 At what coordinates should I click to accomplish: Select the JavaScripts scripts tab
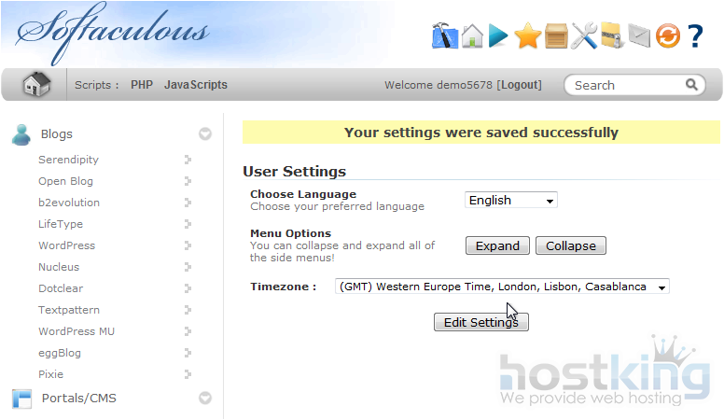(196, 85)
